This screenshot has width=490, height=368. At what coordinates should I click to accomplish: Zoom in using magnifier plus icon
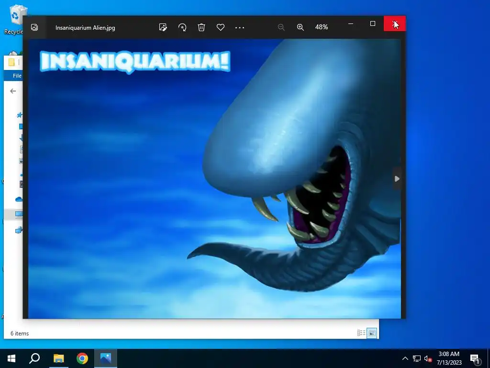(x=301, y=27)
